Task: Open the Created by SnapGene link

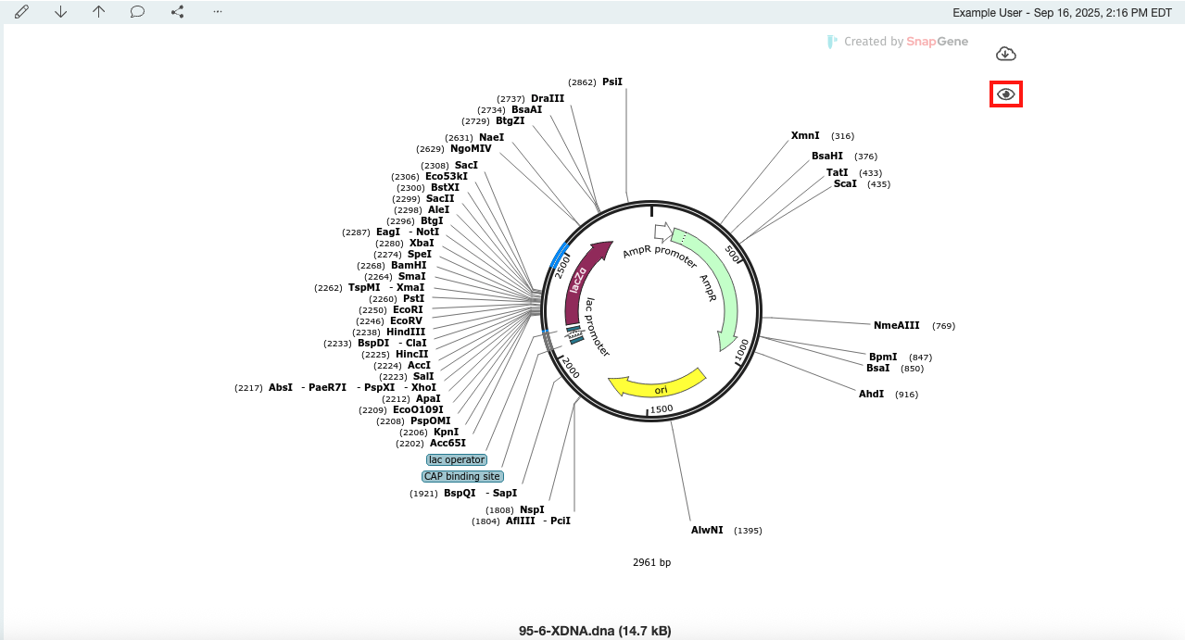Action: point(885,42)
